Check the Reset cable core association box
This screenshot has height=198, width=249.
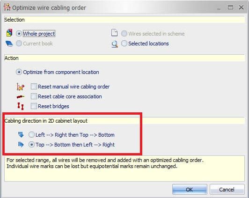coord(34,96)
